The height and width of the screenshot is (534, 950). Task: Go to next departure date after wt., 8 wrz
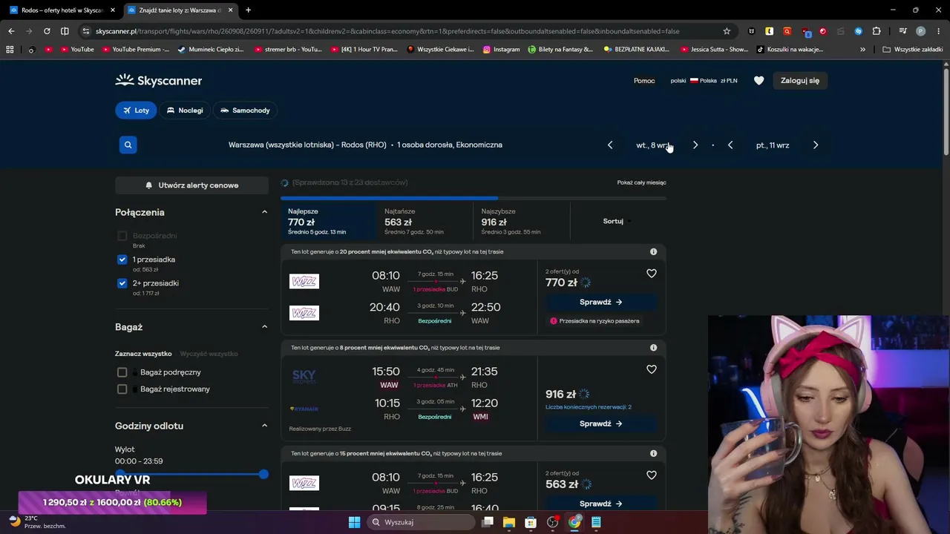point(695,145)
